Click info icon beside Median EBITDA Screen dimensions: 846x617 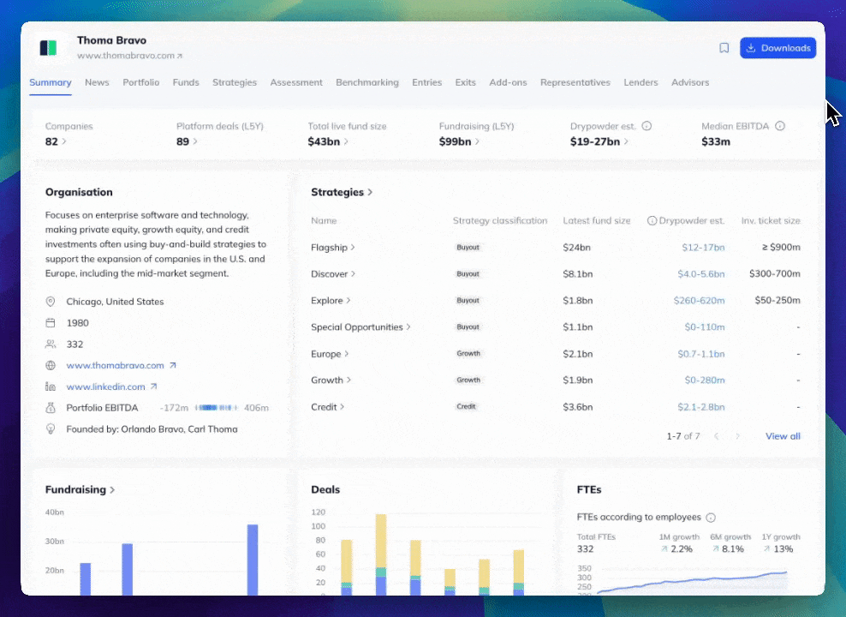pos(780,126)
